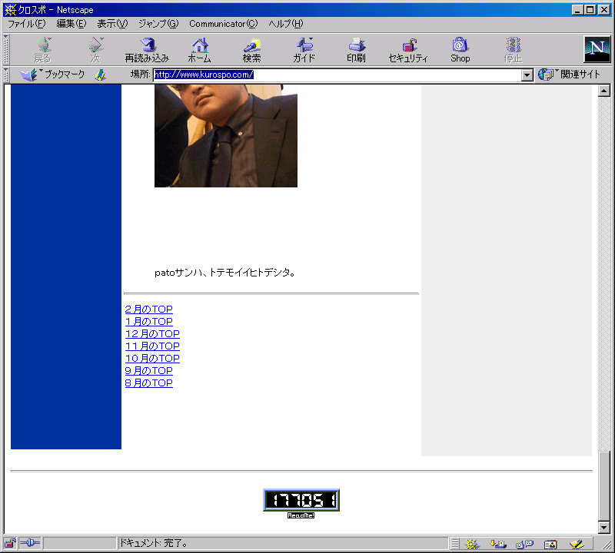Click the photo of man in suit
Screen dimensions: 615x553
point(226,136)
